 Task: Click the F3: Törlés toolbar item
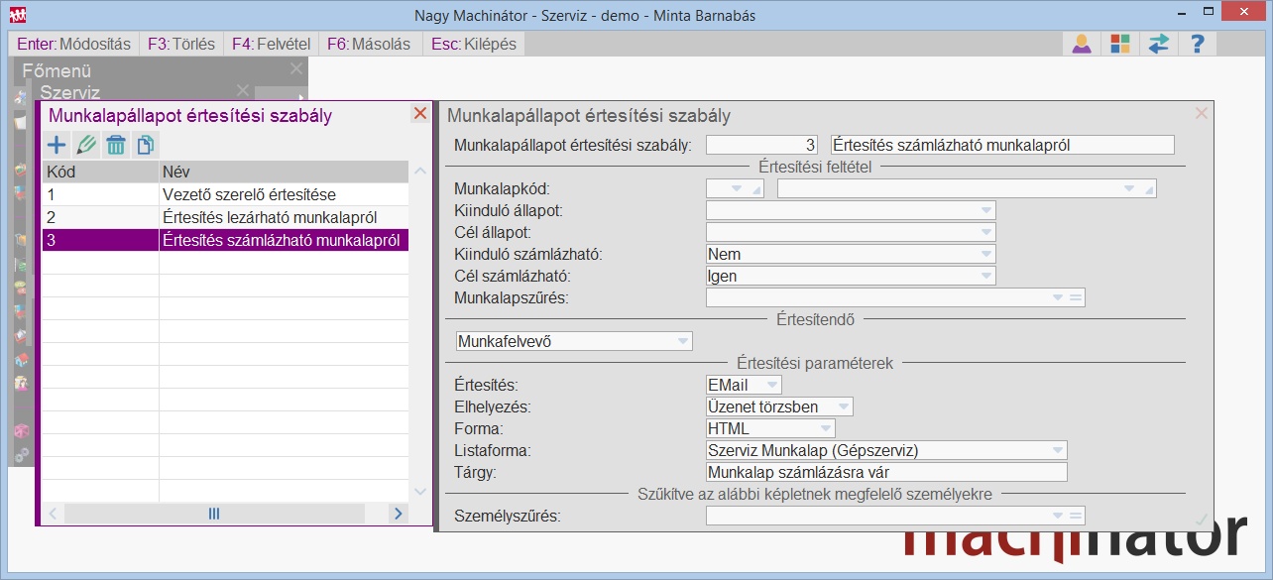click(x=180, y=44)
